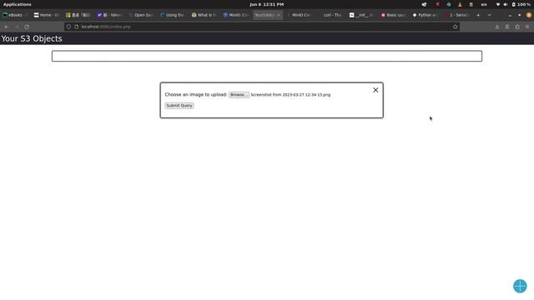Switch to the MinIO Co... tab right of current
534x300 pixels.
(x=299, y=15)
